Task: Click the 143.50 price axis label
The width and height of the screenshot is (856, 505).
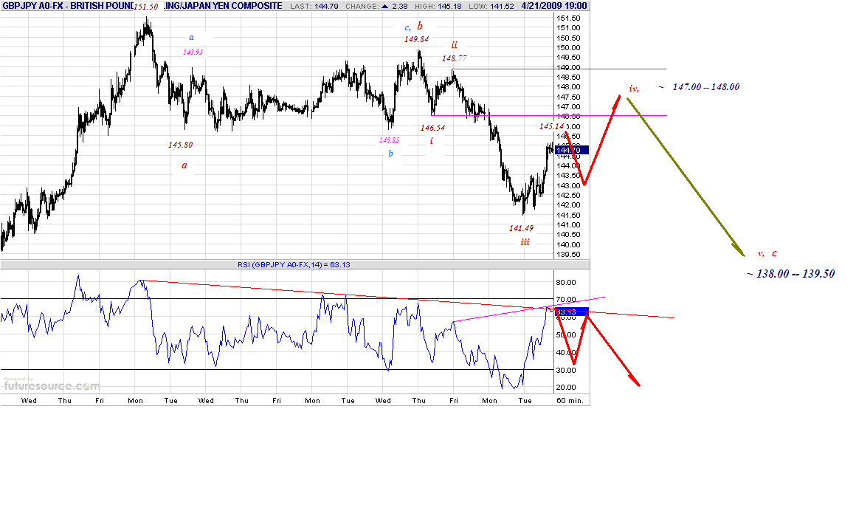Action: coord(568,176)
